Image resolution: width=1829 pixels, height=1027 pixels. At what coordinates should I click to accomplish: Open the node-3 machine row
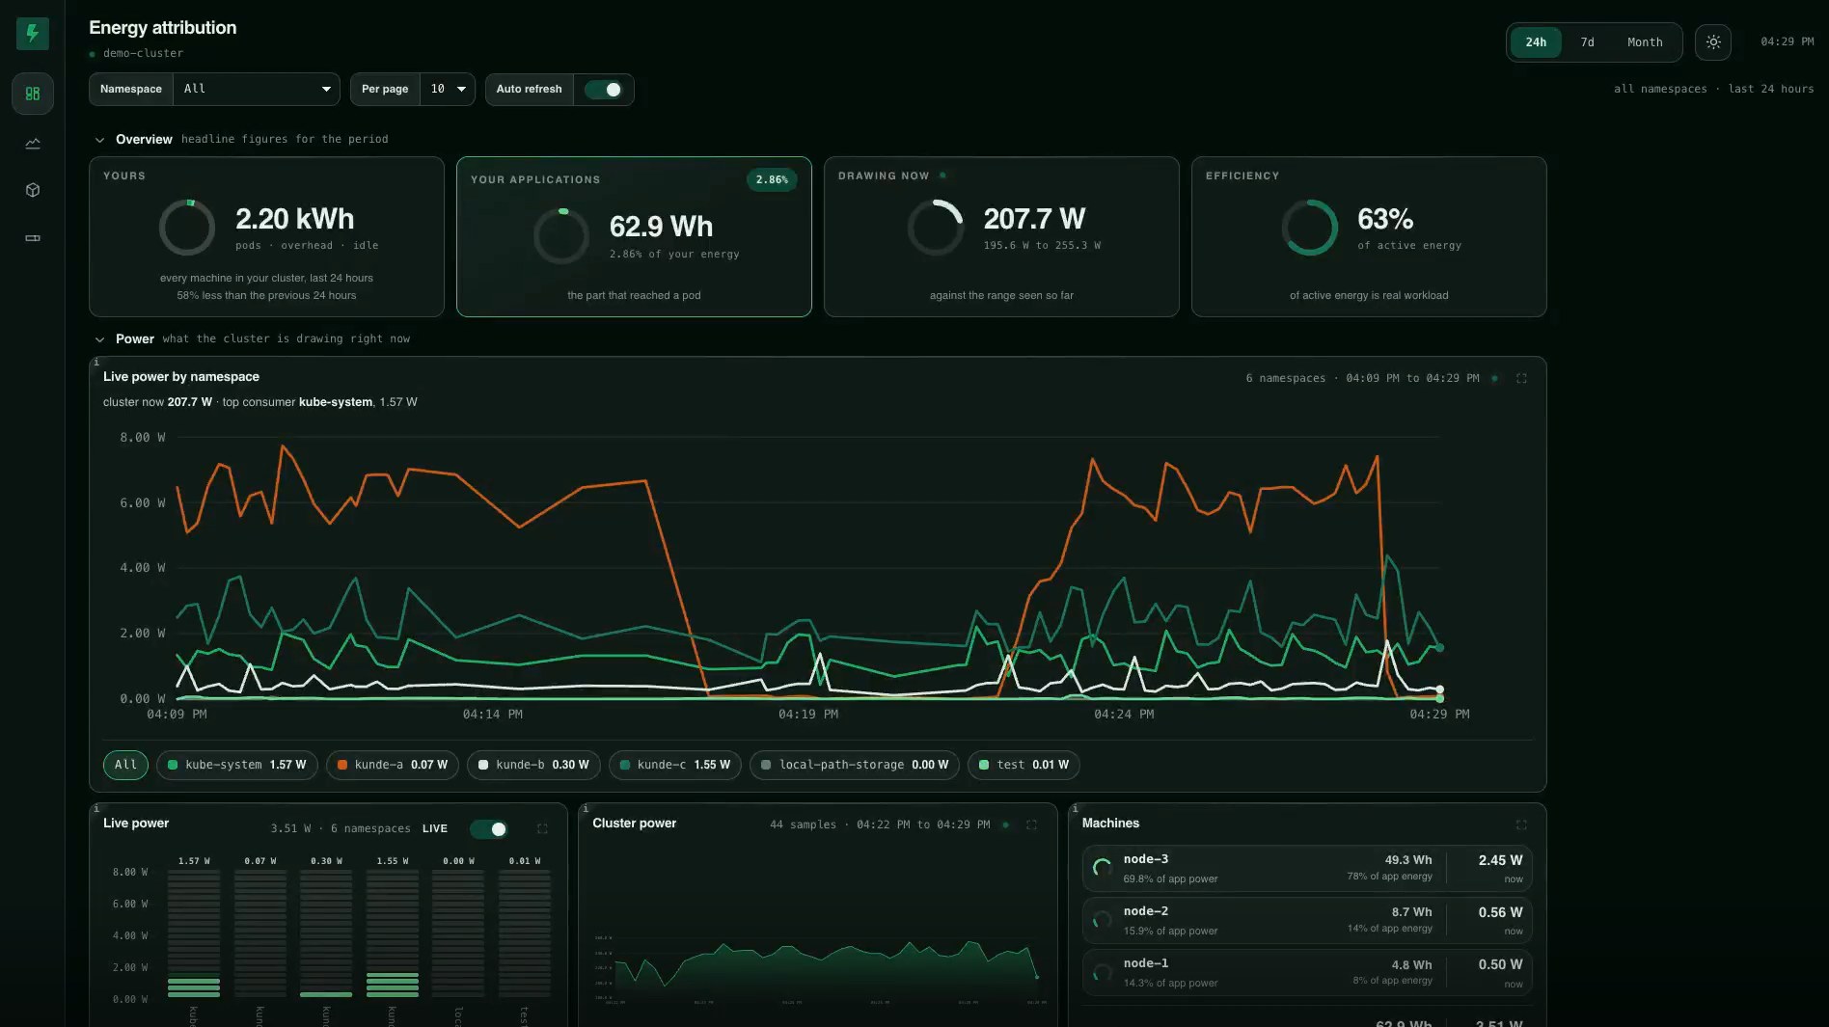pyautogui.click(x=1307, y=868)
